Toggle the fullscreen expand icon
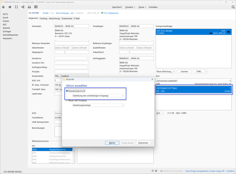This screenshot has width=236, height=174. pyautogui.click(x=17, y=7)
